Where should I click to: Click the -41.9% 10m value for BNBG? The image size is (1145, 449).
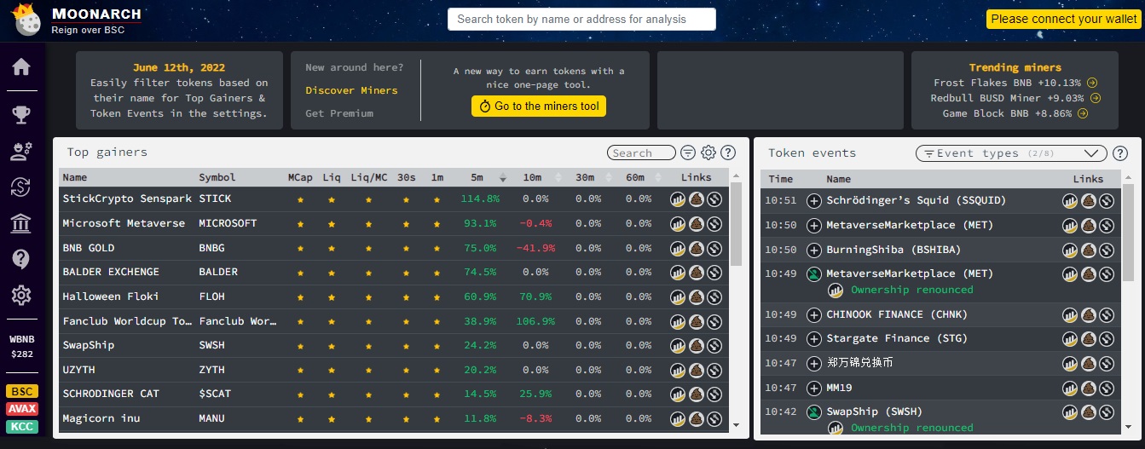535,248
